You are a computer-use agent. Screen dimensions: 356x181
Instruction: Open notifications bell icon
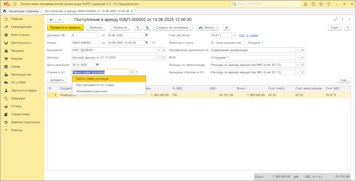tap(306, 4)
